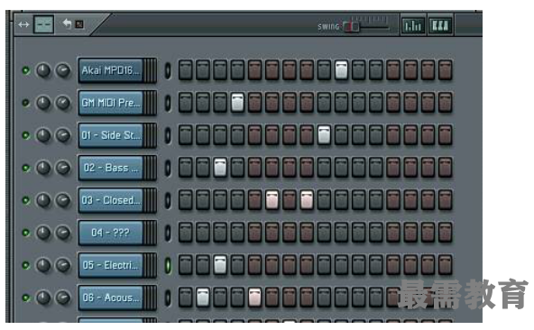The image size is (534, 330).
Task: Open the 01 - Side St channel button
Action: 110,135
